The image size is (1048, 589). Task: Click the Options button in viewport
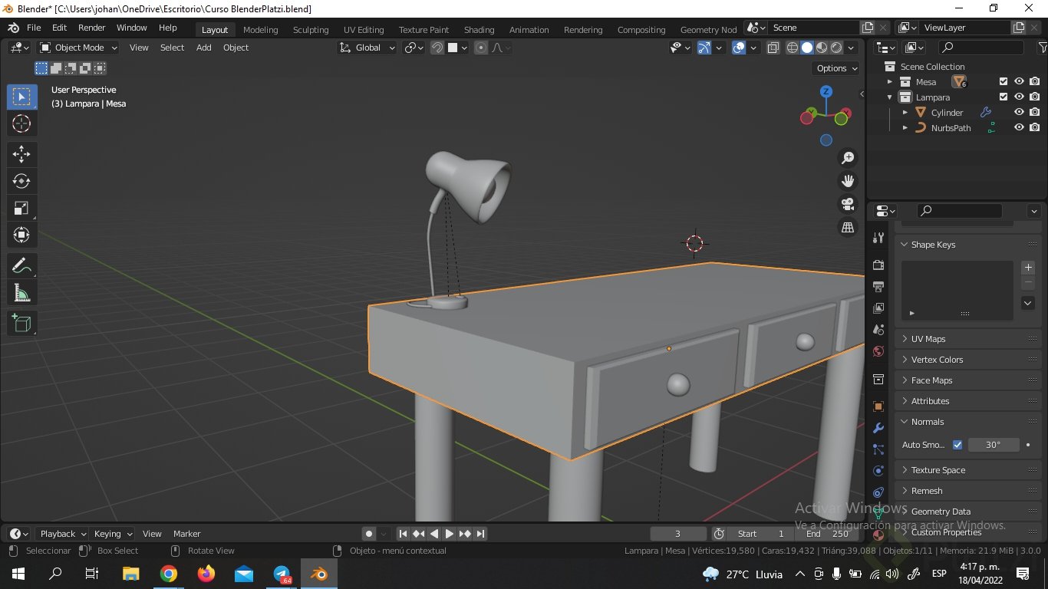836,68
